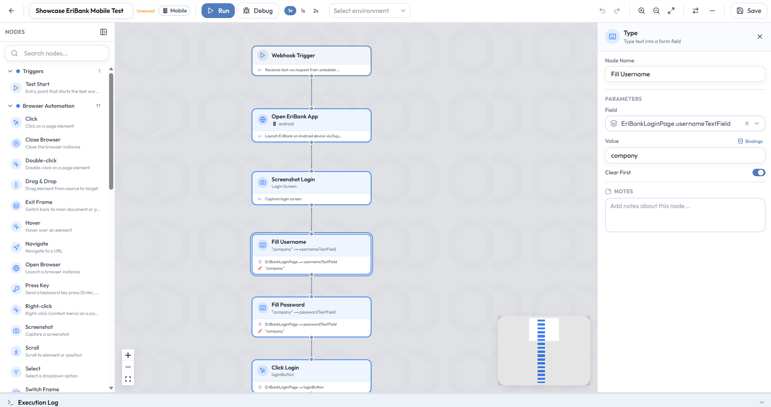This screenshot has height=407, width=771.
Task: Set step delay to 2s
Action: click(316, 11)
